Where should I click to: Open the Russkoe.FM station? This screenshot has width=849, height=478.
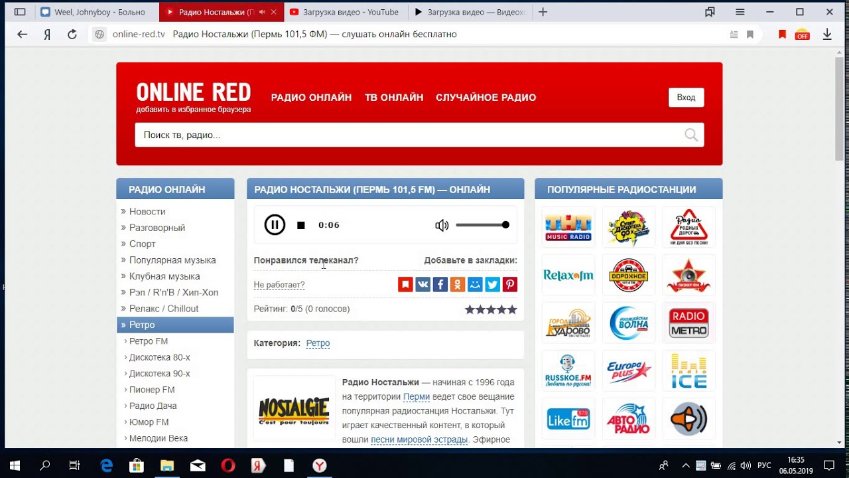pos(568,371)
